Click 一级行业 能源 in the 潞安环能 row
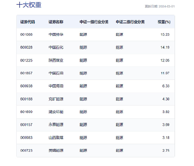Viewport: 194px width, 166px height. click(x=83, y=112)
